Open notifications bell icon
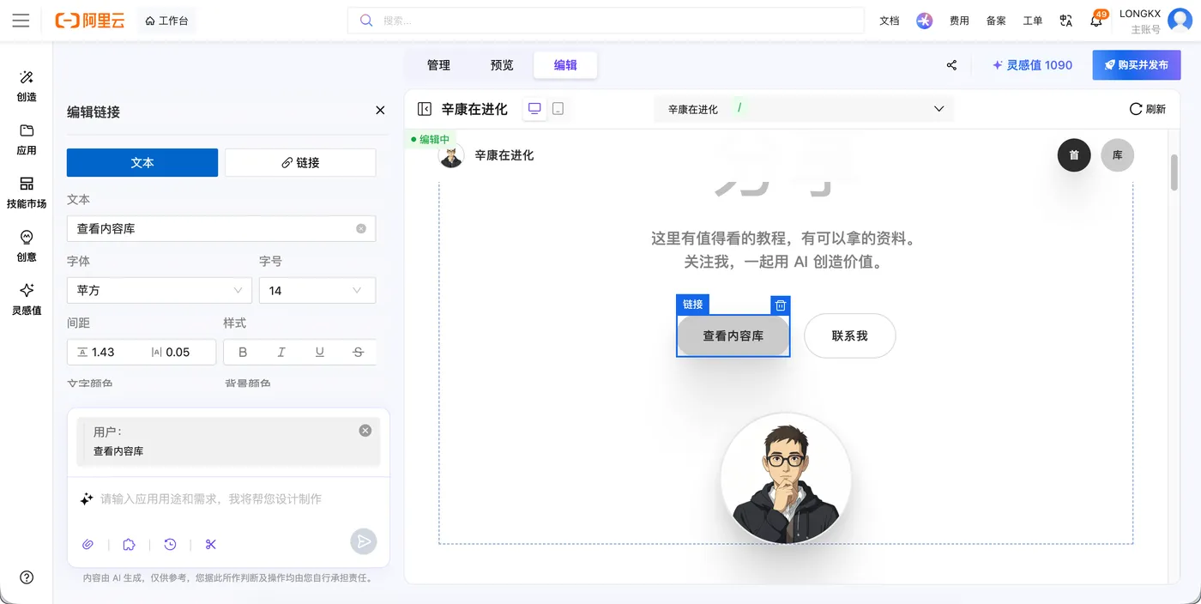1201x604 pixels. click(1096, 20)
